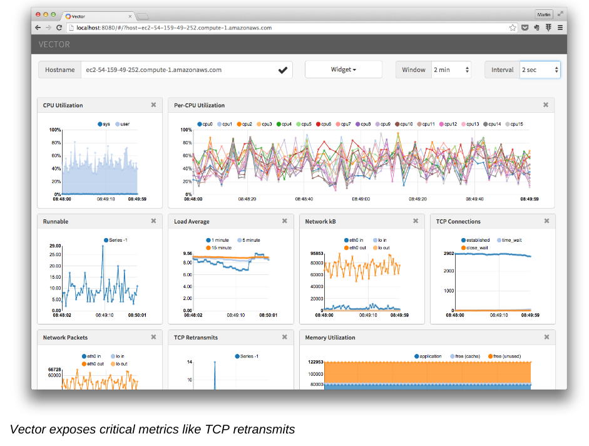Toggle eth0 out series in Network kB legend

354,247
